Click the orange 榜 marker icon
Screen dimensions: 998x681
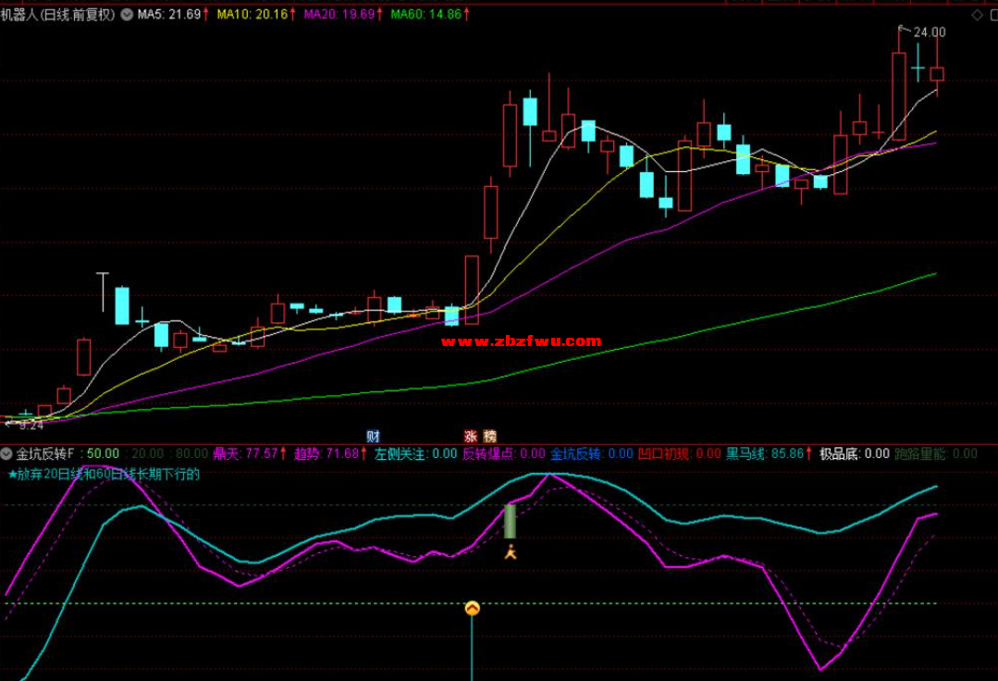click(489, 436)
